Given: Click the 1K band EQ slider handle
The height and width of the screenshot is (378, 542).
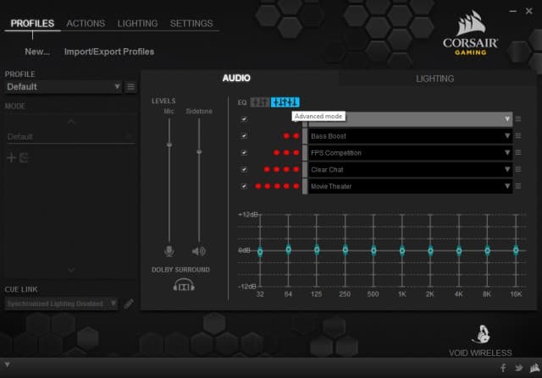Looking at the screenshot, I should coord(402,250).
